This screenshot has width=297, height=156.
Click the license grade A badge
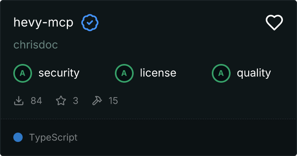(124, 73)
